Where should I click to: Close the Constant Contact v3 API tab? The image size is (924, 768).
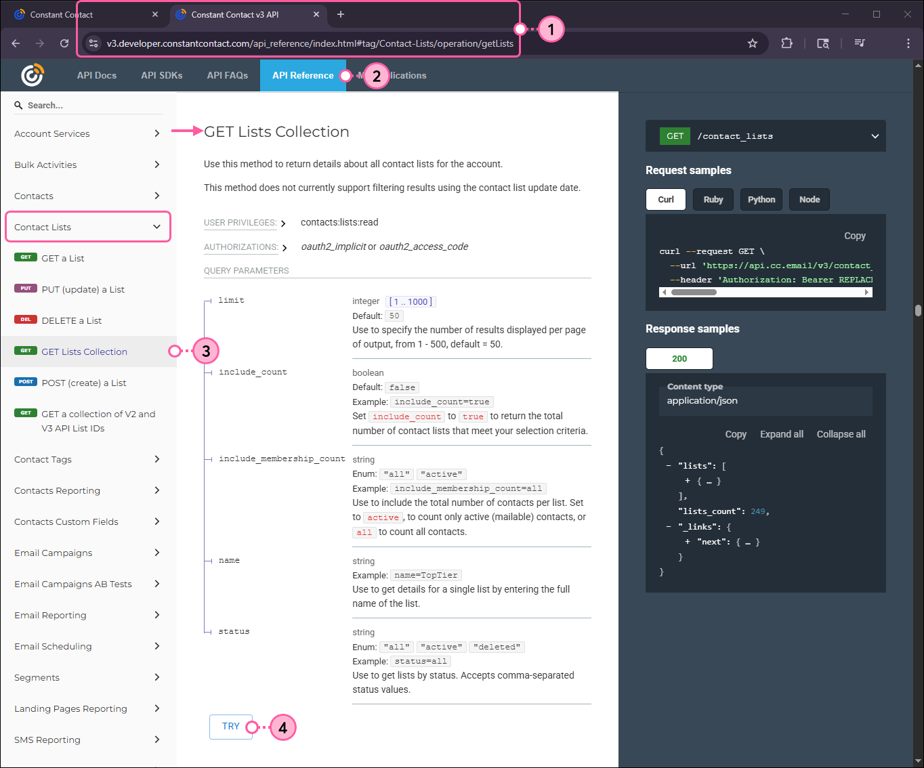click(x=316, y=14)
